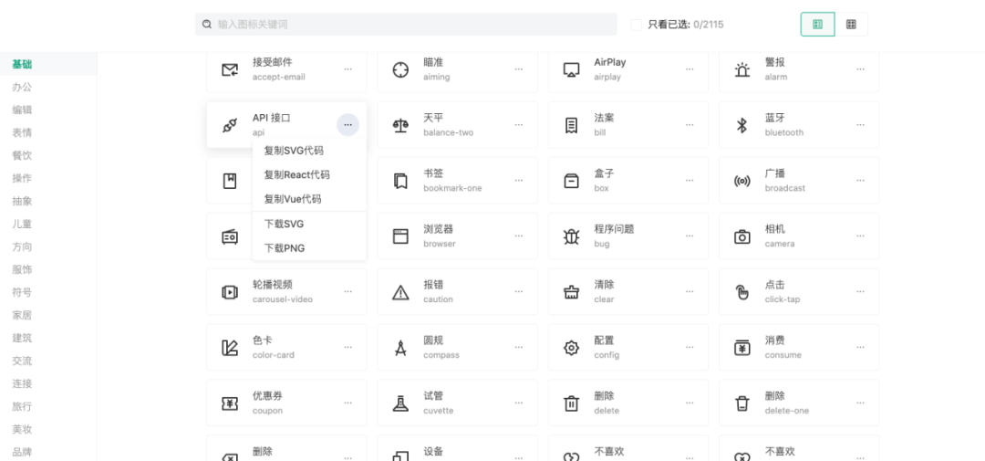Click the search magnifier icon
Image resolution: width=985 pixels, height=461 pixels.
coord(207,25)
